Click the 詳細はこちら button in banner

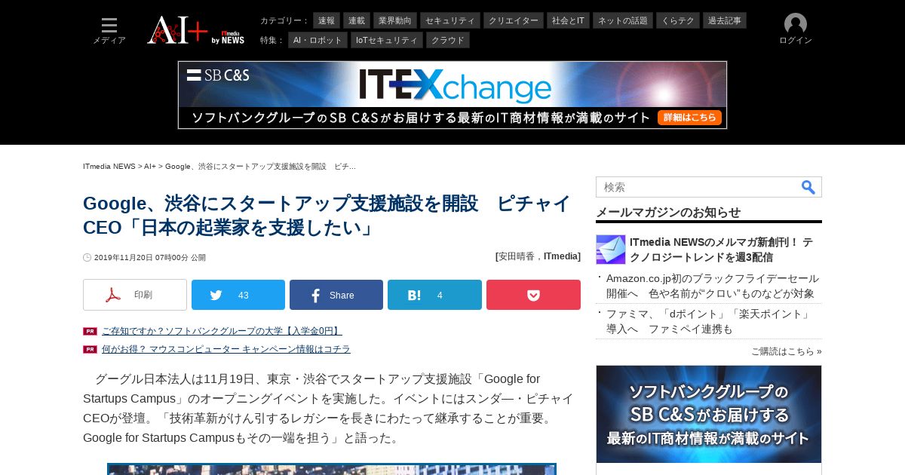[689, 118]
